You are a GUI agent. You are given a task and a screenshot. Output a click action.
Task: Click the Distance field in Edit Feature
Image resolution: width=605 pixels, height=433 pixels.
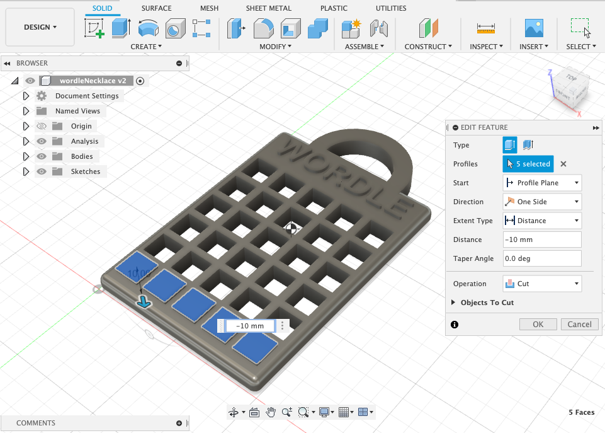(x=542, y=240)
